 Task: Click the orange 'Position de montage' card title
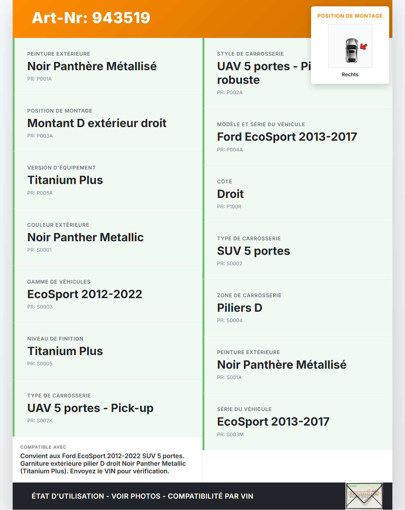point(350,16)
